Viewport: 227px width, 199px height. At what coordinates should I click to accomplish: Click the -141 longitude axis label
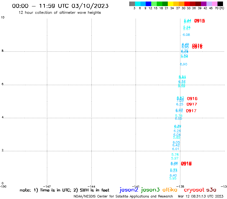(x=136, y=186)
